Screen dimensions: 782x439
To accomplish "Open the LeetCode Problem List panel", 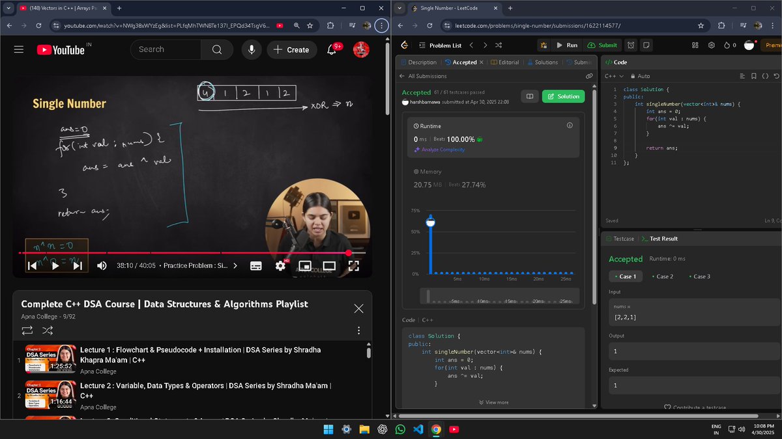I will coord(439,46).
